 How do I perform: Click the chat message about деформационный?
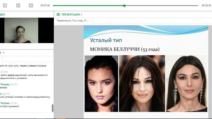(x=24, y=77)
